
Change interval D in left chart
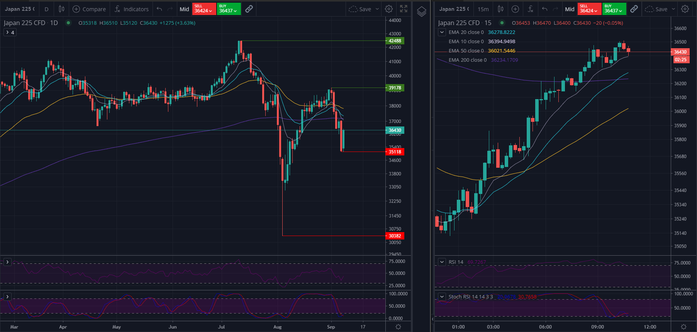pyautogui.click(x=46, y=9)
